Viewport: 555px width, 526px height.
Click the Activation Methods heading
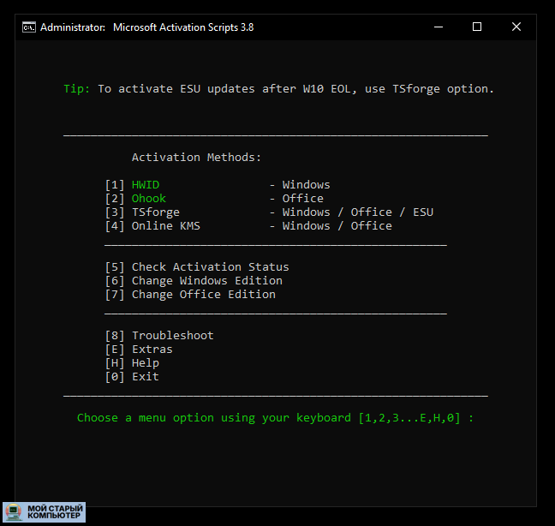(196, 158)
